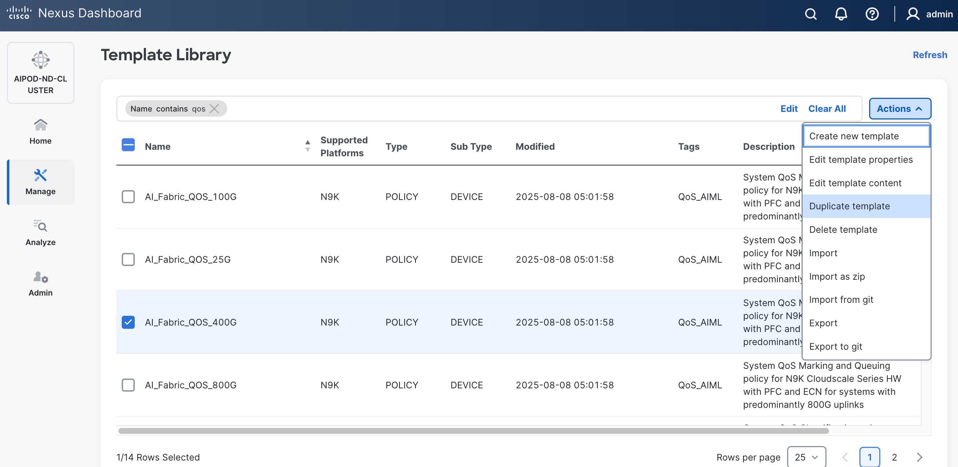Viewport: 958px width, 467px height.
Task: Uncheck the AI_Fabric_QOS_400G row checkbox
Action: pyautogui.click(x=128, y=322)
